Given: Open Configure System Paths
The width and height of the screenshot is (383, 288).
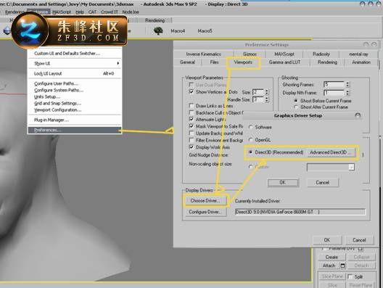Looking at the screenshot, I should tap(75, 90).
